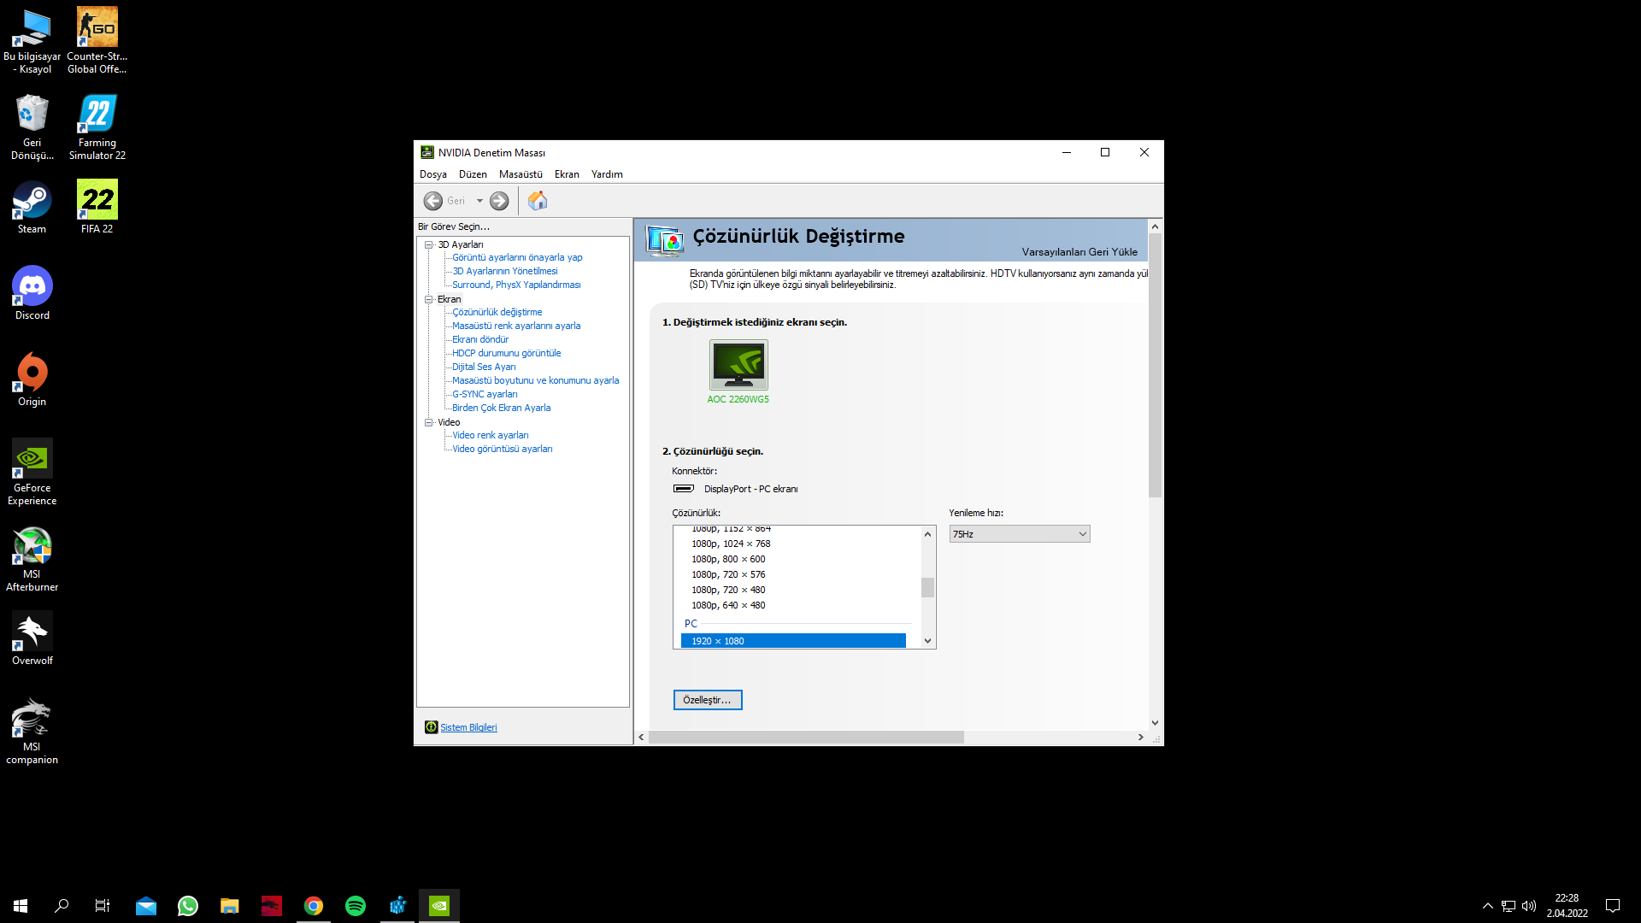Open the Origin desktop shortcut
The width and height of the screenshot is (1641, 923).
(x=32, y=379)
